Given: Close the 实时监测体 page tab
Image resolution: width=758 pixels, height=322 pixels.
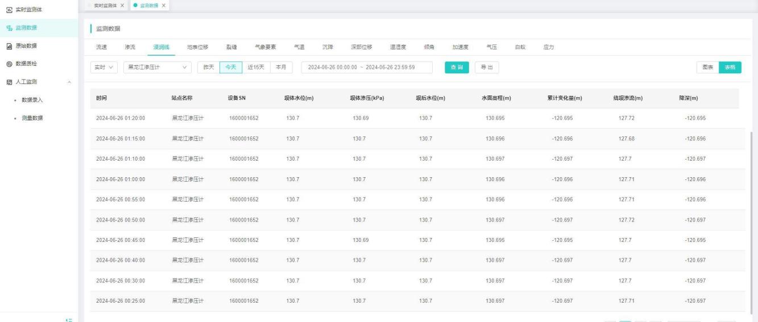Looking at the screenshot, I should [122, 5].
